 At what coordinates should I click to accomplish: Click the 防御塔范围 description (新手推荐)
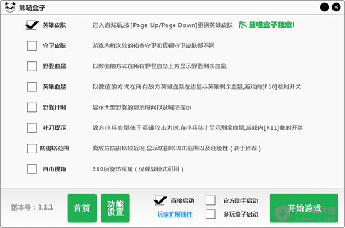[177, 148]
